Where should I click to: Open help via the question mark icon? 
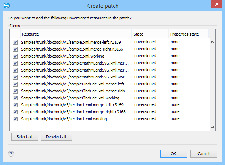pos(11,154)
